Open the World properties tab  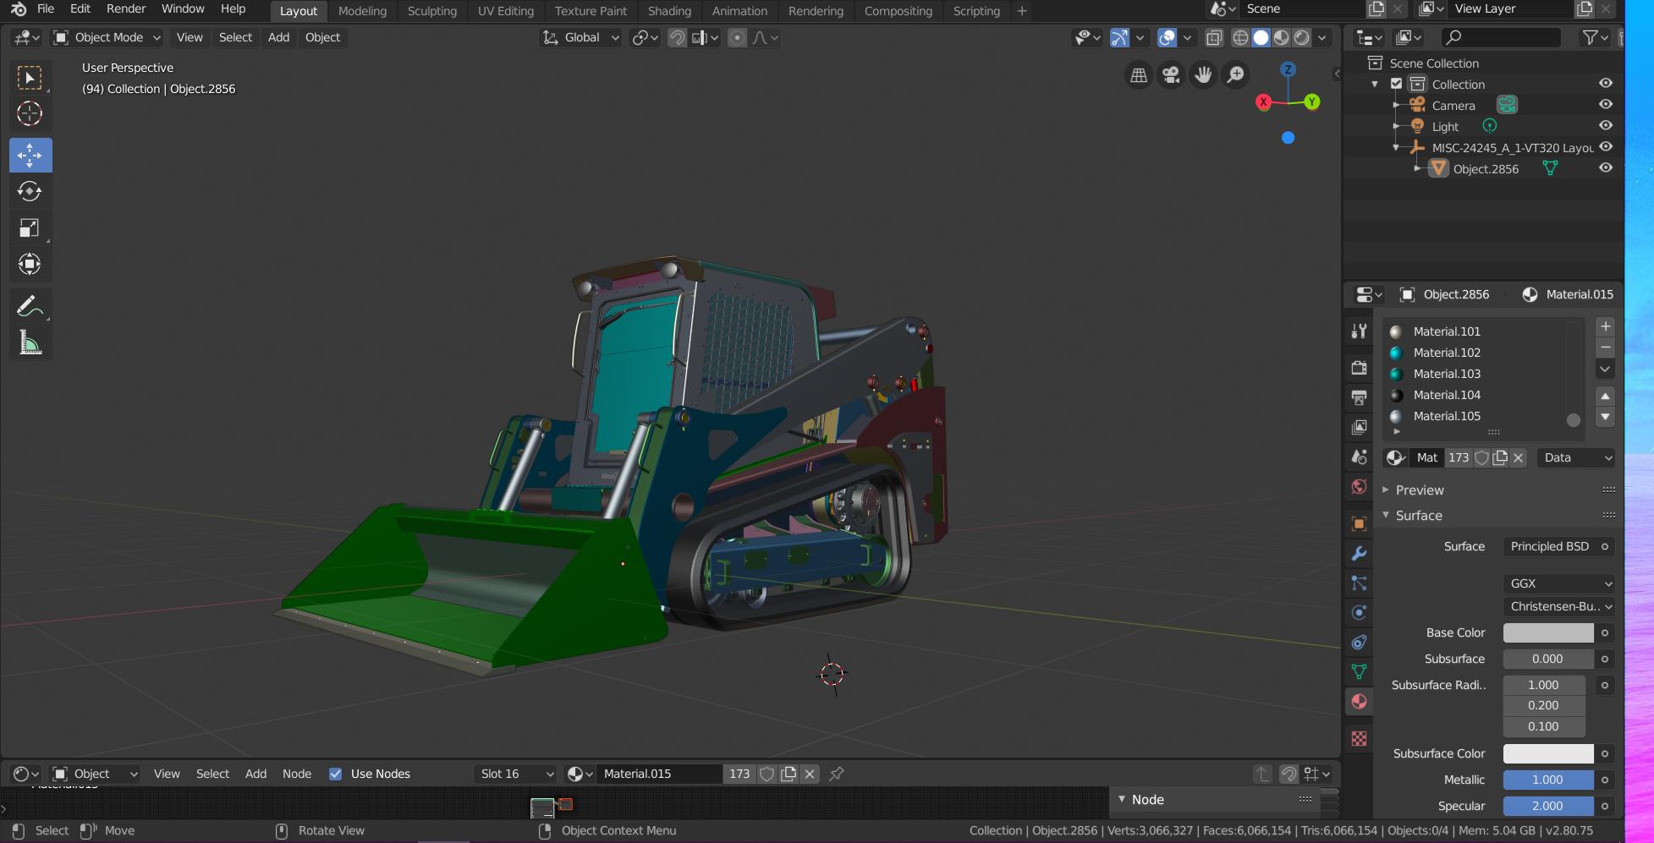tap(1359, 486)
